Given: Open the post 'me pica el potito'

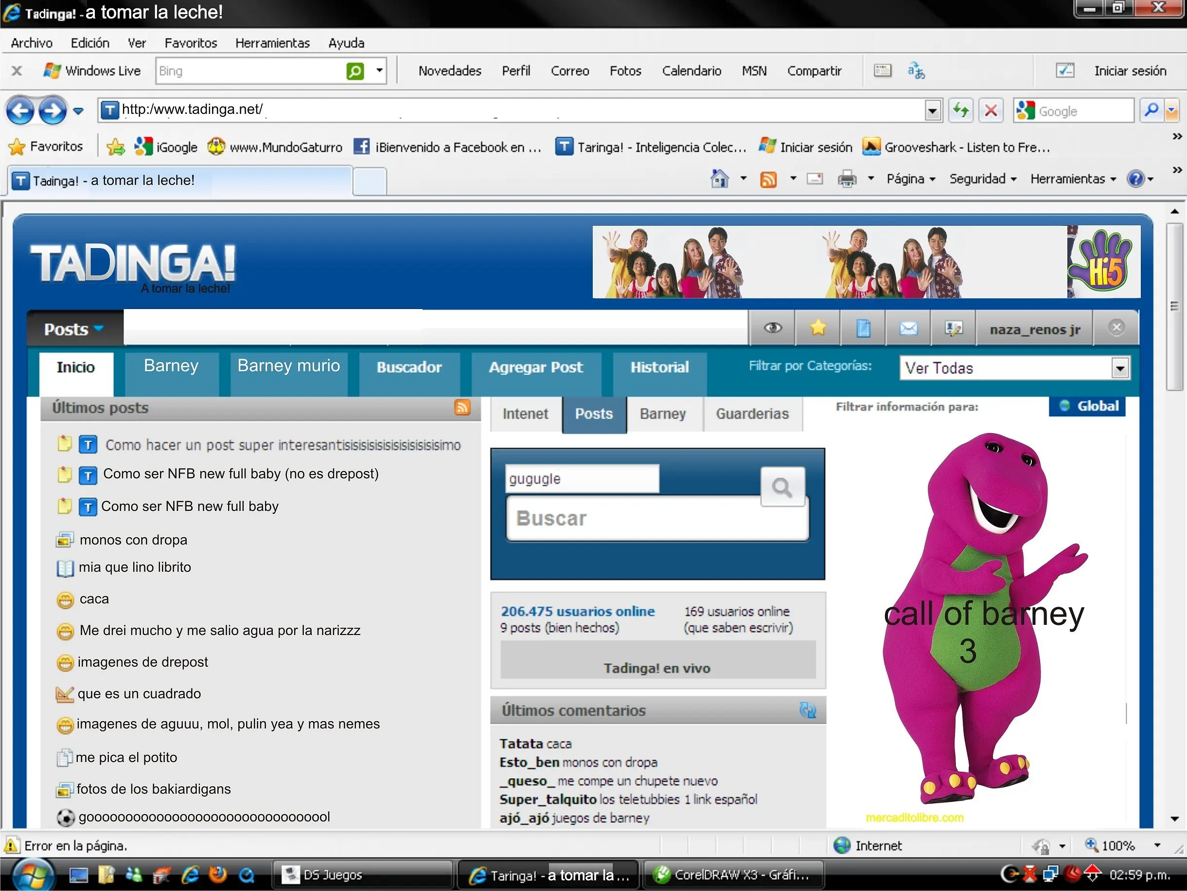Looking at the screenshot, I should [x=126, y=757].
